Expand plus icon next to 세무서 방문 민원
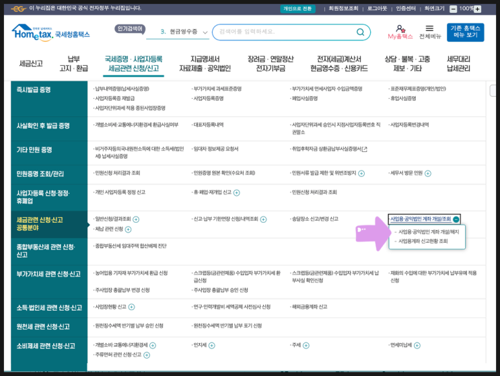This screenshot has height=376, width=500. point(428,174)
